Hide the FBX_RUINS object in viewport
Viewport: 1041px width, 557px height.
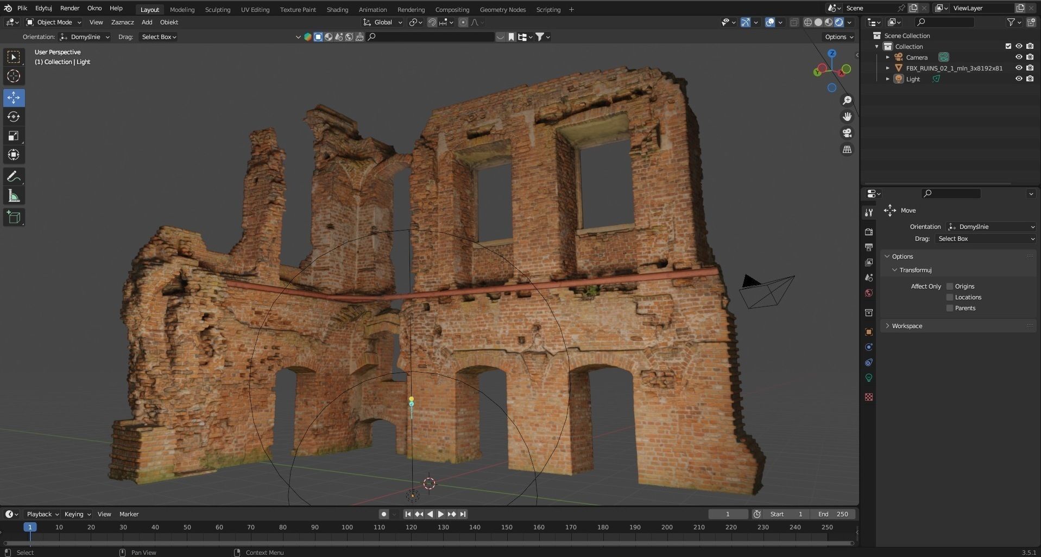coord(1019,68)
